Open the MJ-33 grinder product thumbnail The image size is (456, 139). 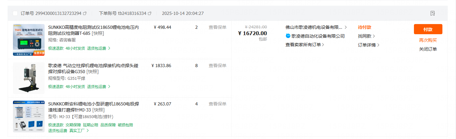[x=29, y=117]
